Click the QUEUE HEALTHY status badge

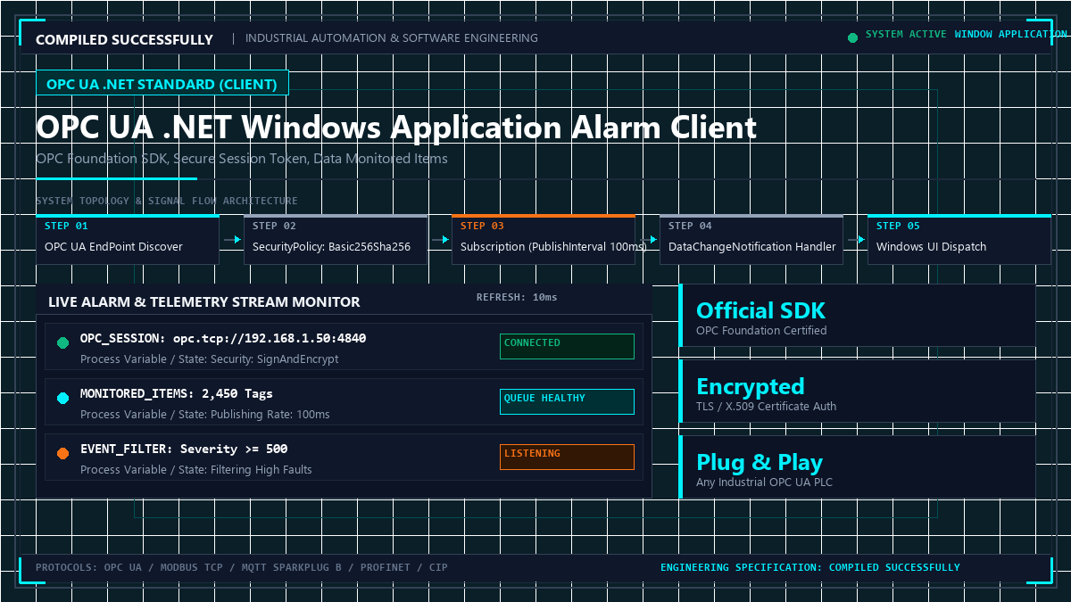[x=567, y=401]
